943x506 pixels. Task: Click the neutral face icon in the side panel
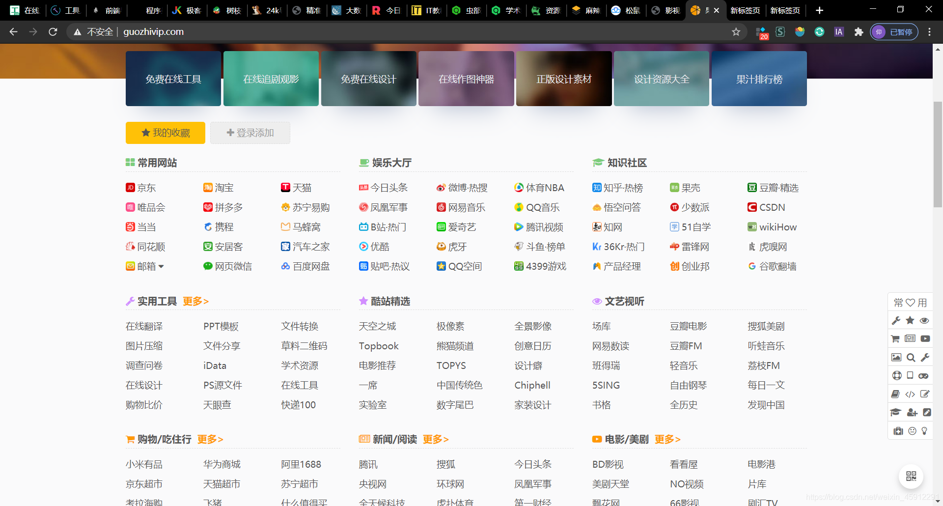(912, 431)
